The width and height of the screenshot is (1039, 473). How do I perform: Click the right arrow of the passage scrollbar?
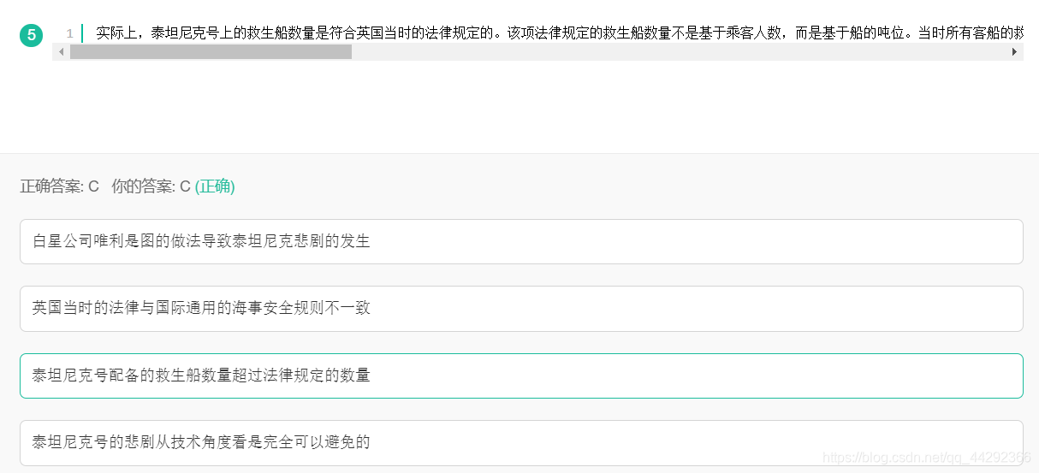pyautogui.click(x=1015, y=52)
